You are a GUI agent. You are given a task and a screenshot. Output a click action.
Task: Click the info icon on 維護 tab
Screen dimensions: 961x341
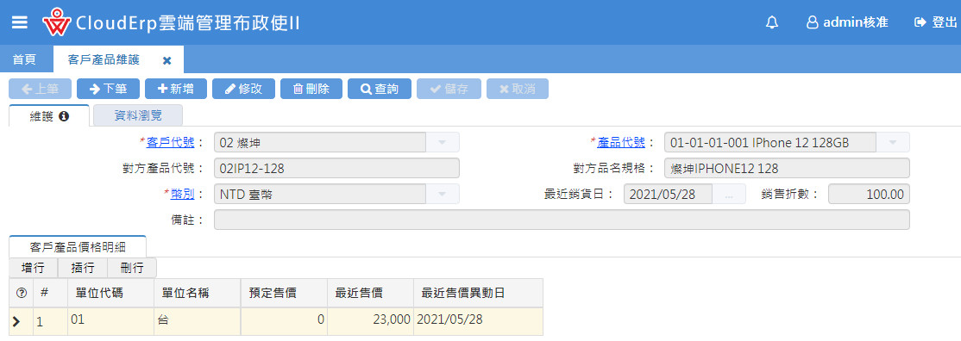coord(64,115)
